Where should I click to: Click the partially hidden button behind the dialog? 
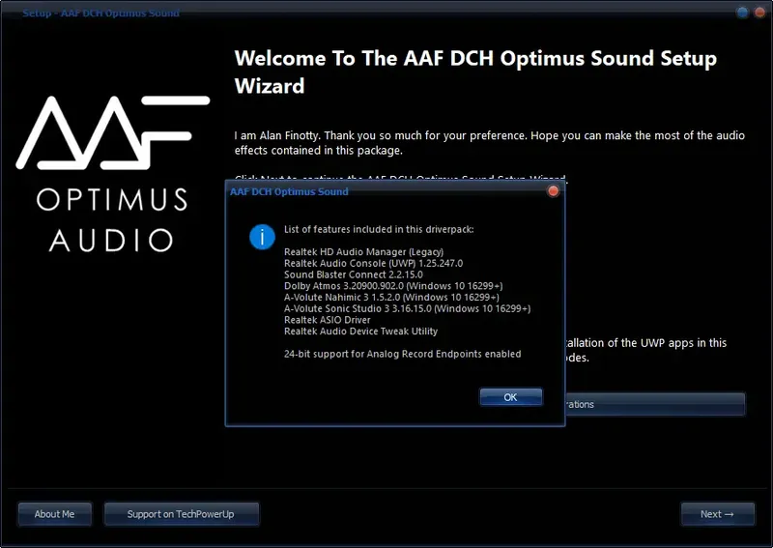click(655, 404)
